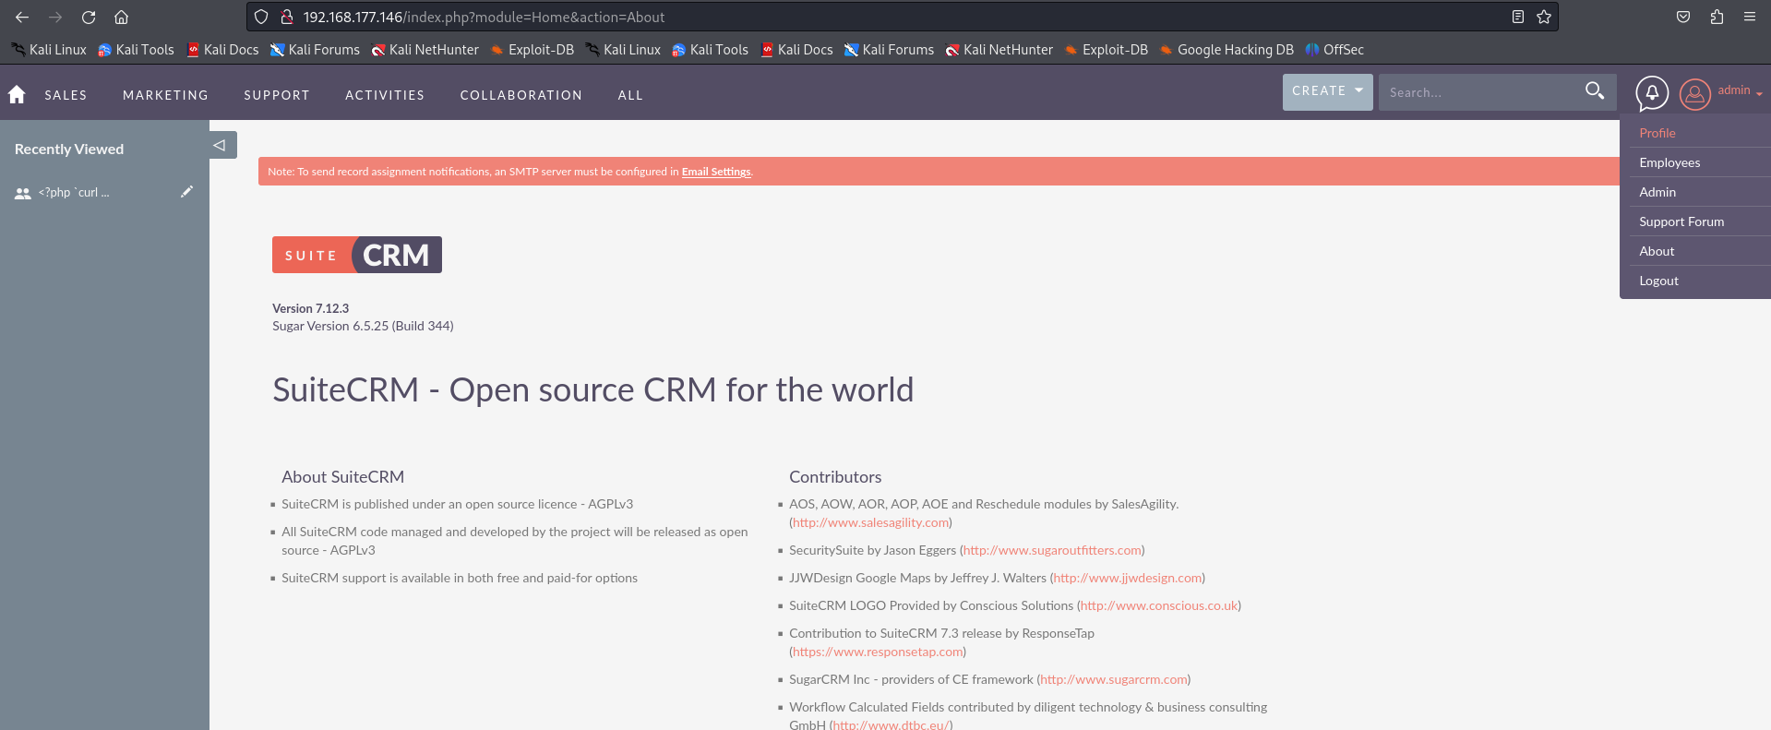Viewport: 1771px width, 730px height.
Task: Open the '<?php `curl ...' recently viewed record
Action: point(74,193)
